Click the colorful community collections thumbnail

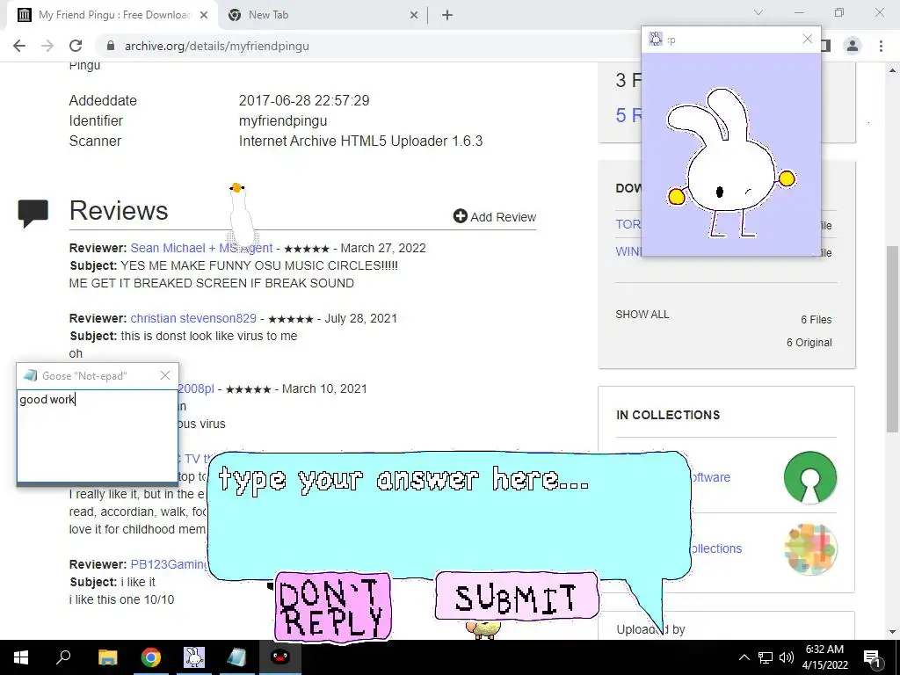tap(810, 548)
